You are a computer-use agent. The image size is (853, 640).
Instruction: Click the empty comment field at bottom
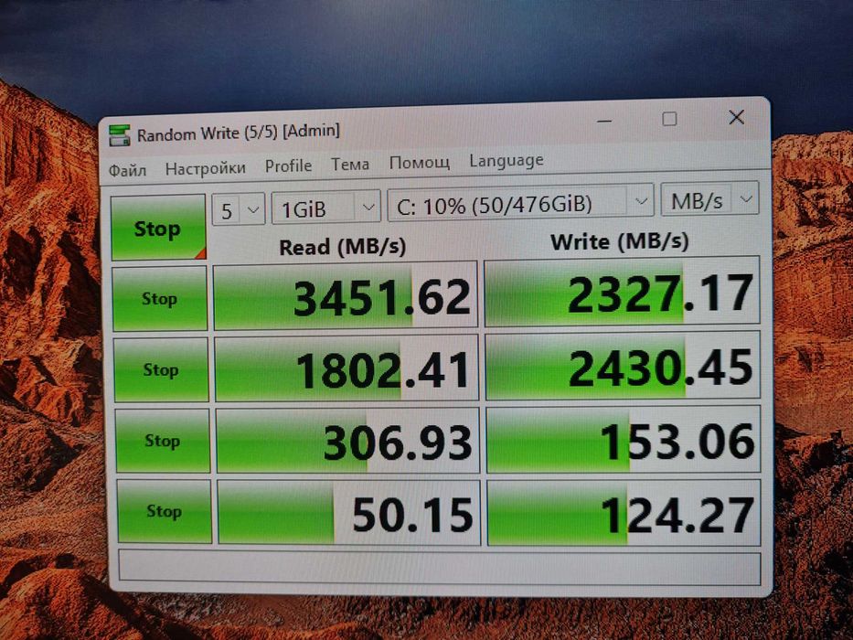point(440,569)
